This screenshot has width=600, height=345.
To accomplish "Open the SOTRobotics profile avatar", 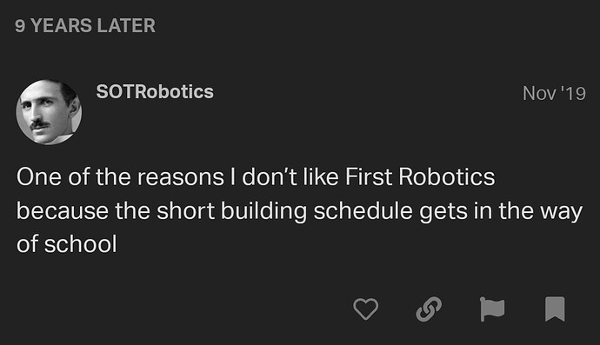I will pos(49,112).
